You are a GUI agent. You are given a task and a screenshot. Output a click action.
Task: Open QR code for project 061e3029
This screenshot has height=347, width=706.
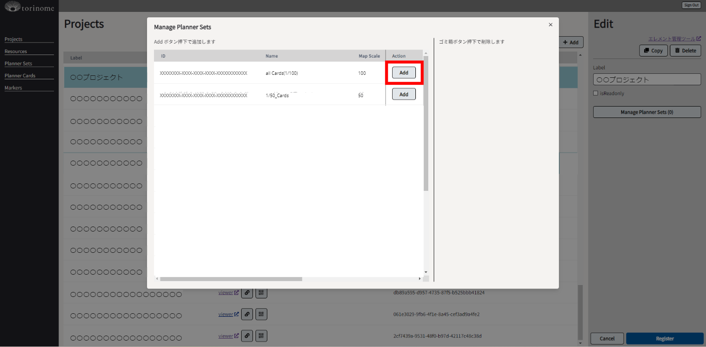point(261,314)
